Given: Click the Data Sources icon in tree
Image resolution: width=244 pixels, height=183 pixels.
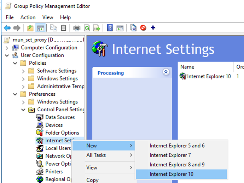Looking at the screenshot, I should tap(40, 117).
